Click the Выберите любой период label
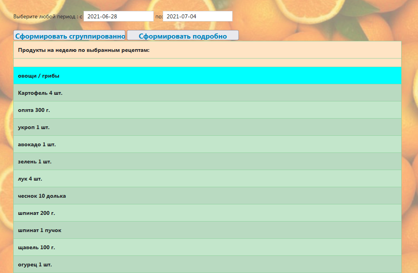The height and width of the screenshot is (273, 418). tap(48, 16)
